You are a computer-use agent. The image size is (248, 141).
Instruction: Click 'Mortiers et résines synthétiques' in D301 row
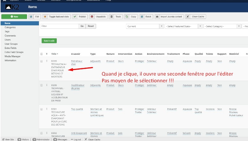tap(97, 112)
